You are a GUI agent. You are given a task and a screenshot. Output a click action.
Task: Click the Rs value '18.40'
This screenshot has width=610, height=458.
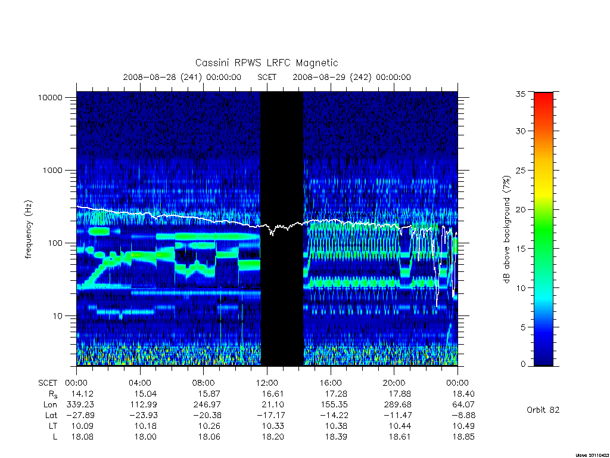[463, 394]
